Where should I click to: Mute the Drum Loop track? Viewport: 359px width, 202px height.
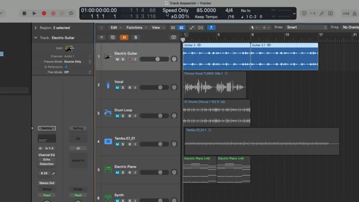[117, 116]
